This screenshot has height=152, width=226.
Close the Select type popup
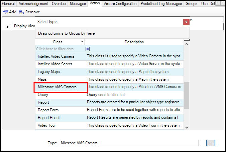tap(186, 22)
